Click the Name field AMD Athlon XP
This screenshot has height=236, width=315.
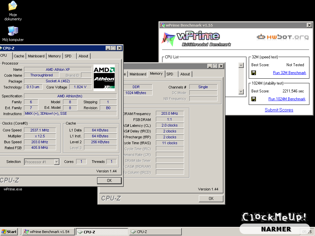click(58, 69)
